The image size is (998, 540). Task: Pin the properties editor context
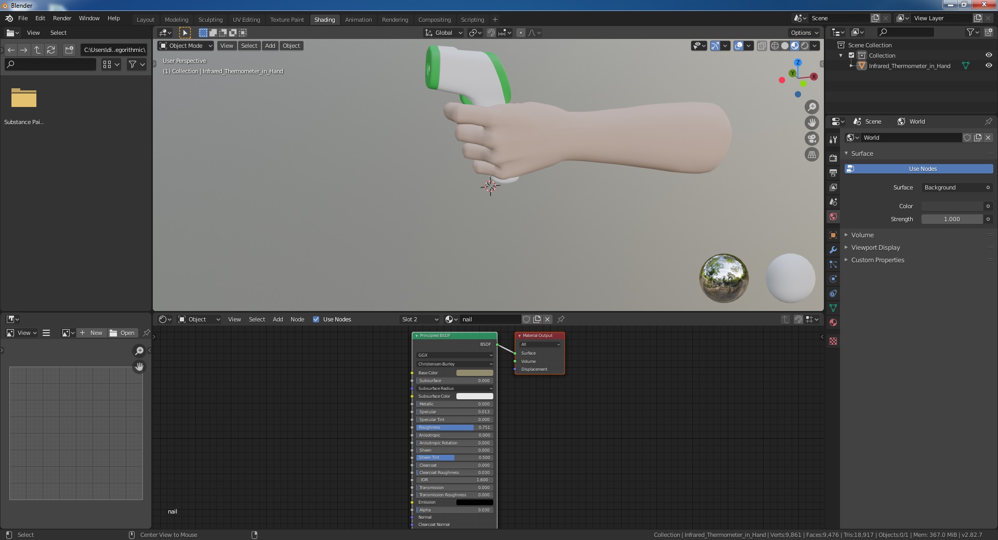pos(988,122)
